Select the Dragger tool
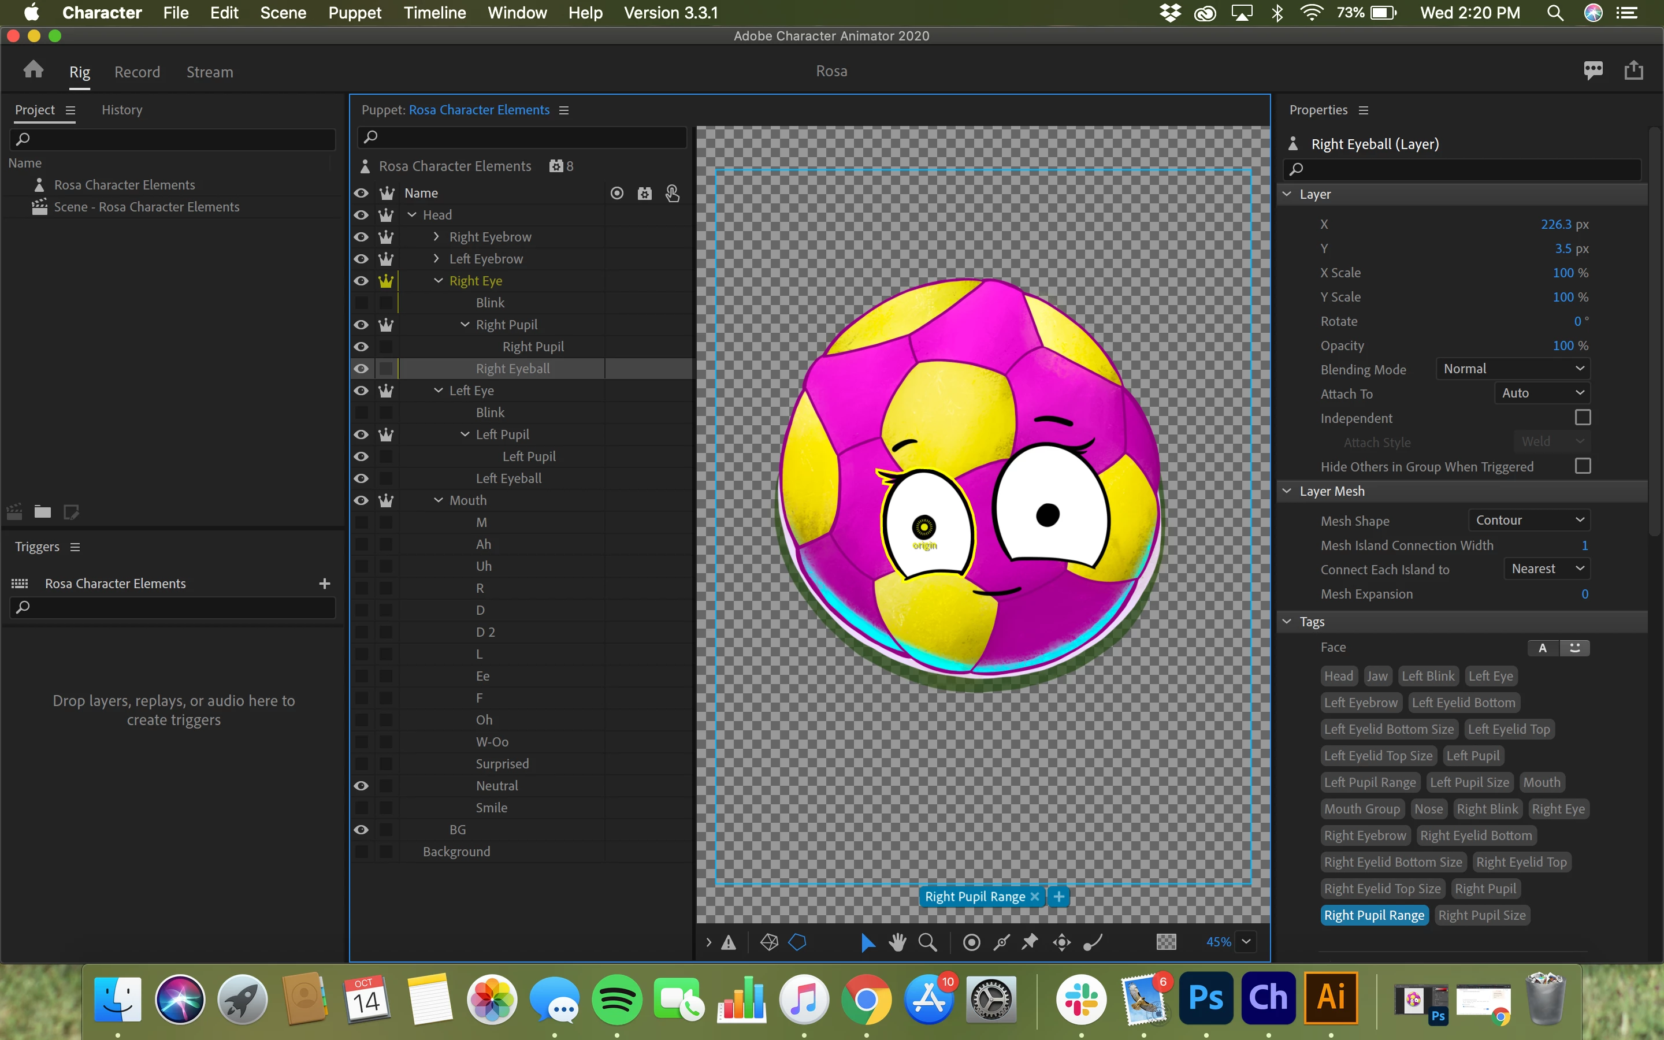 coord(1061,942)
